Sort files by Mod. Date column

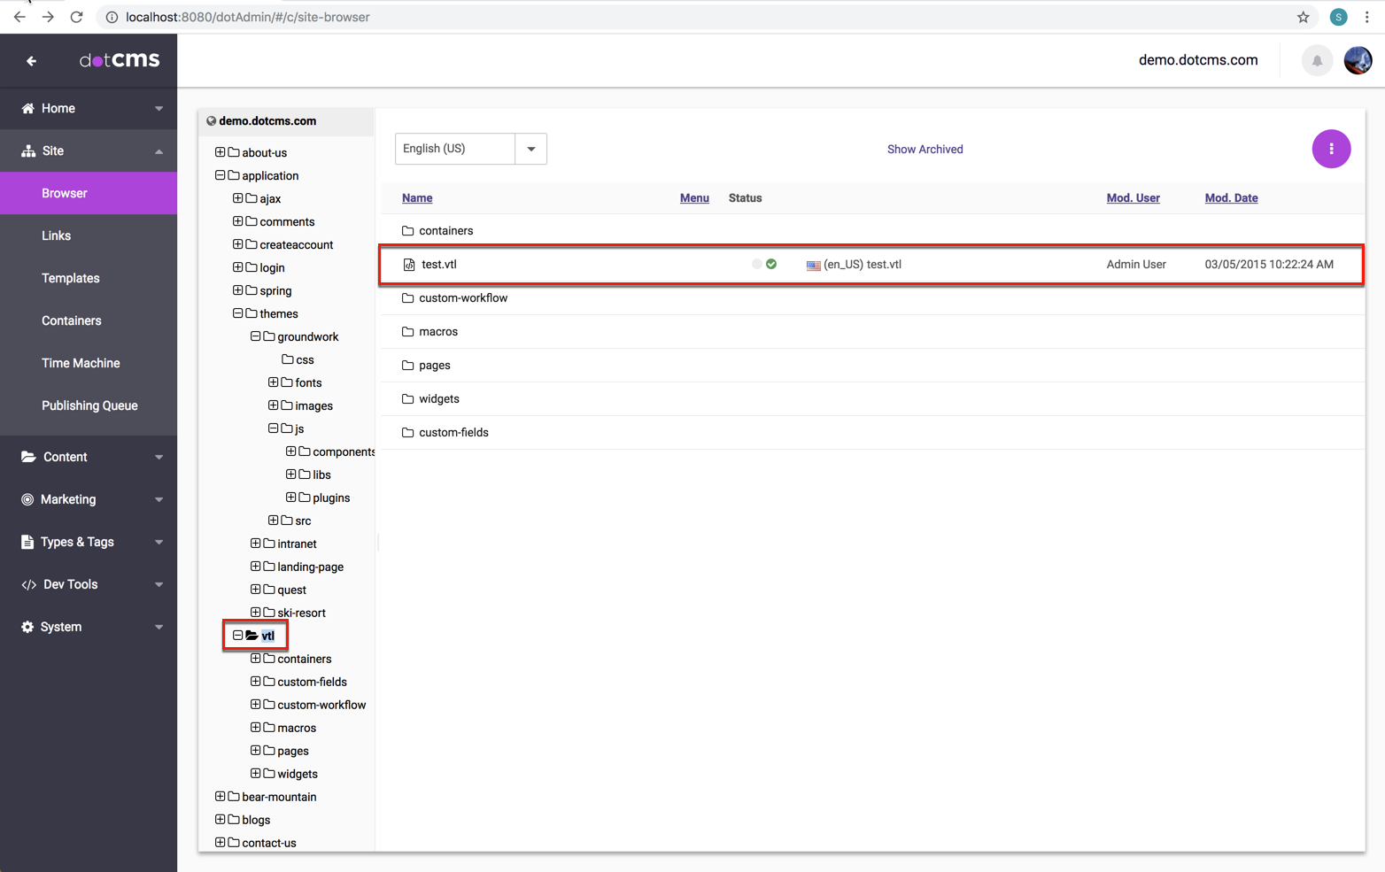1230,198
